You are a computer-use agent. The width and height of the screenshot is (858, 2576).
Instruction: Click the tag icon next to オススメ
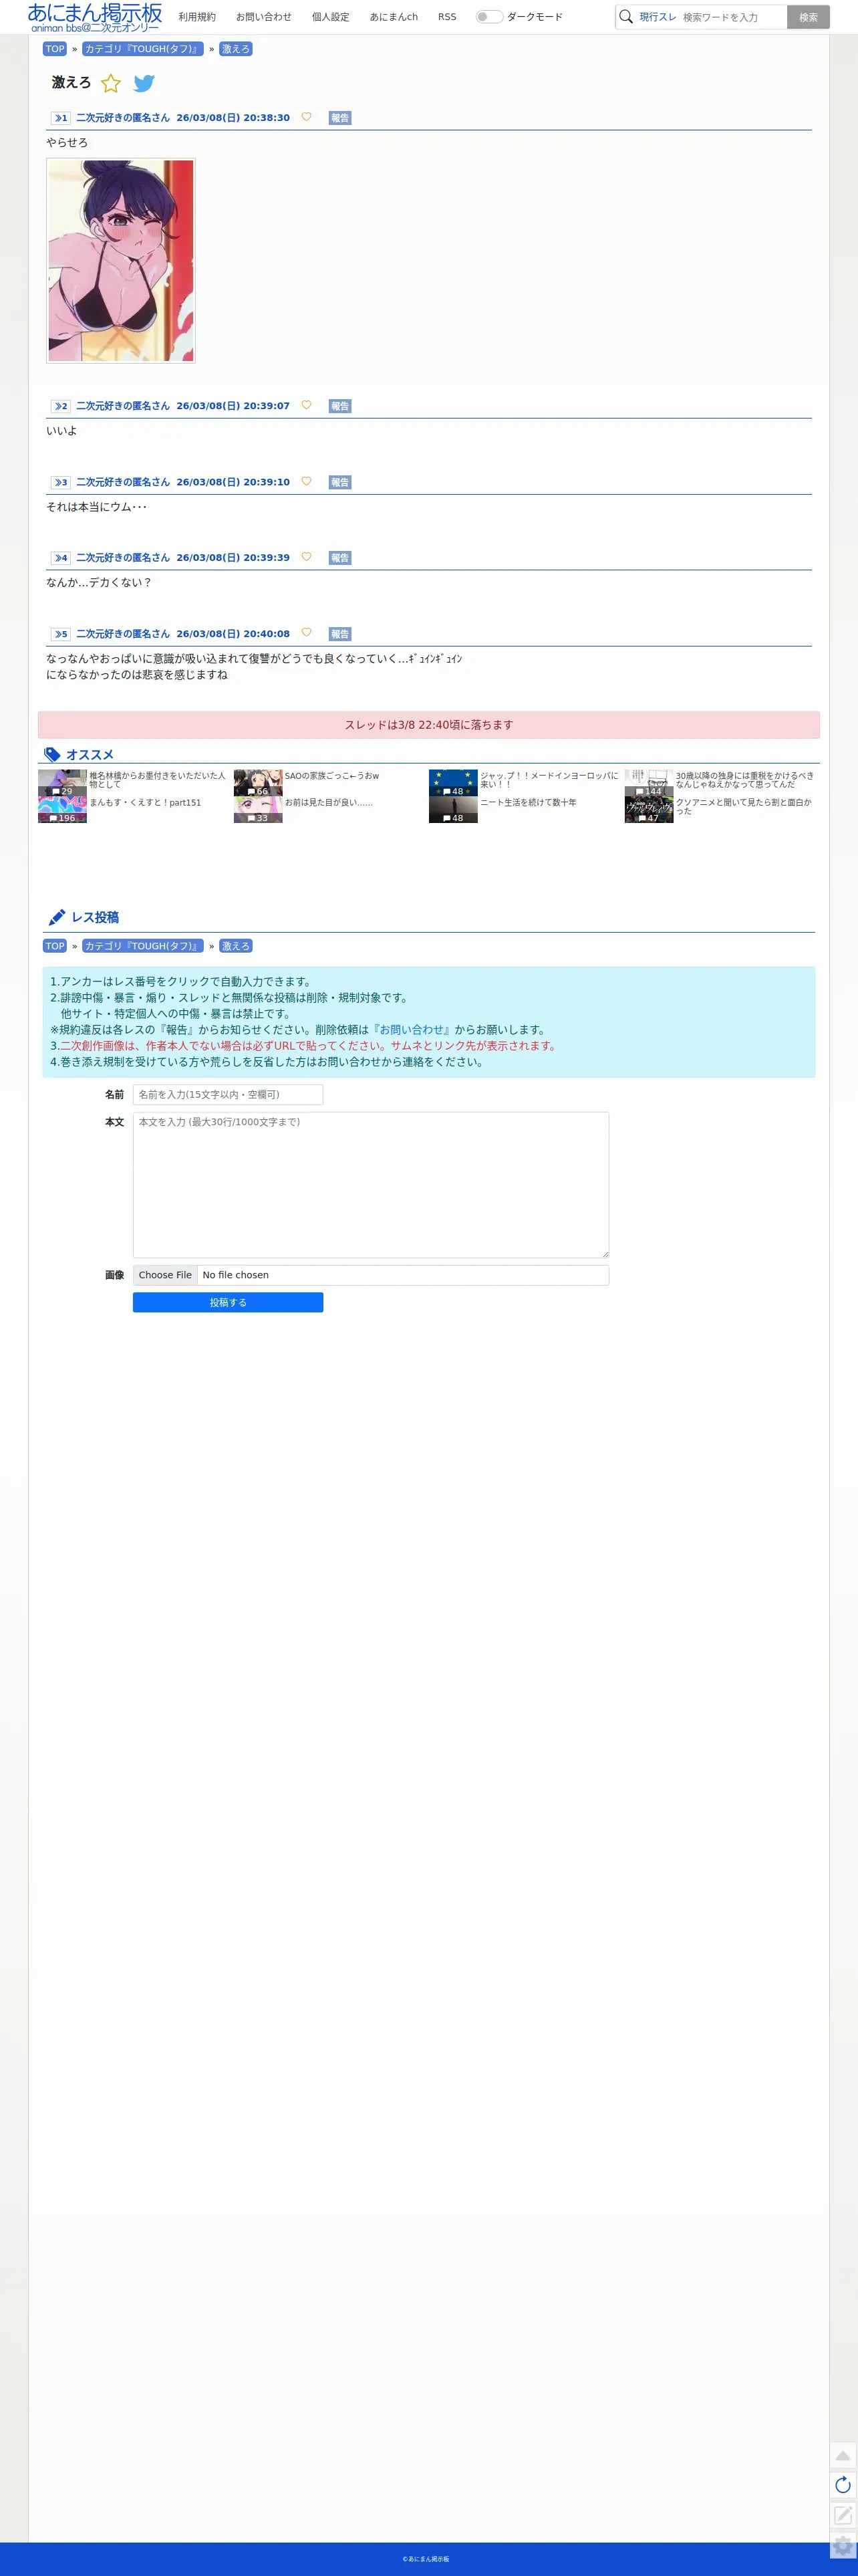52,755
